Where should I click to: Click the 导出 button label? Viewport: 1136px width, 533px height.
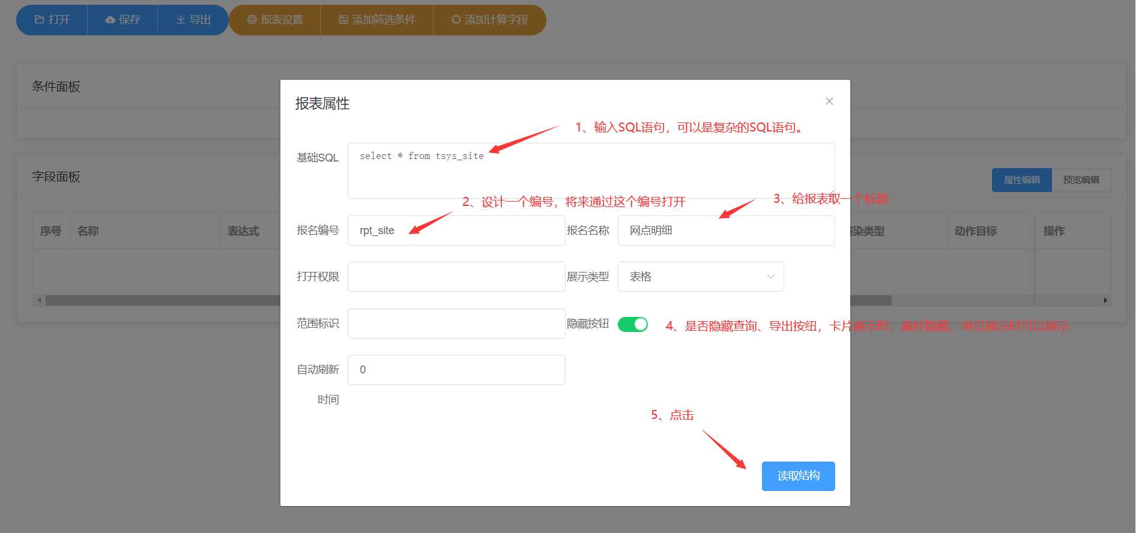(200, 20)
